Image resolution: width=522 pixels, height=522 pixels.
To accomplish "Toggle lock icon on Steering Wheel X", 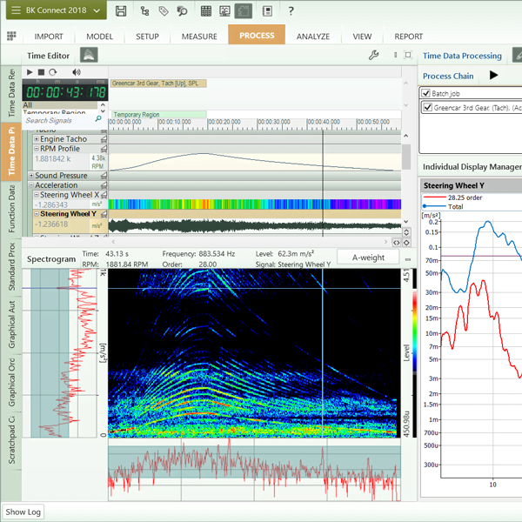I will pos(104,195).
